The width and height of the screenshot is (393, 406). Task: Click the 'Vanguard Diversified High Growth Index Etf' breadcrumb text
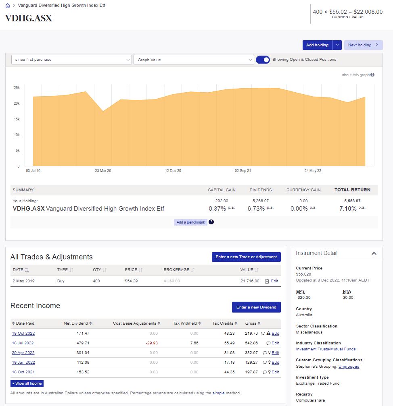(61, 6)
